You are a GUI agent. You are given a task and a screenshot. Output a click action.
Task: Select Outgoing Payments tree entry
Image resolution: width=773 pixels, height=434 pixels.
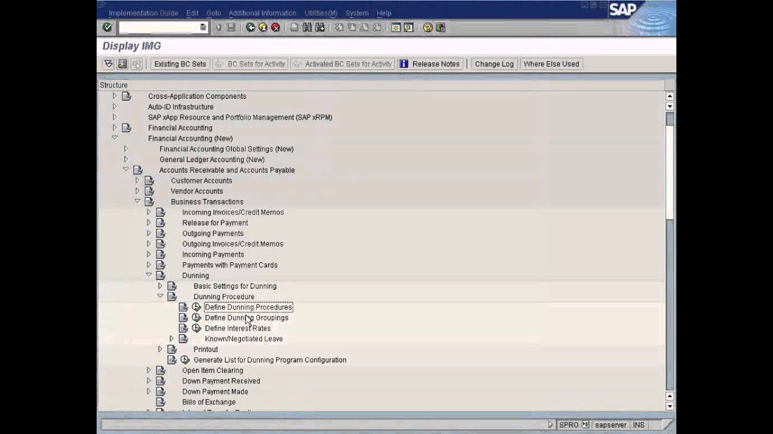pos(213,233)
